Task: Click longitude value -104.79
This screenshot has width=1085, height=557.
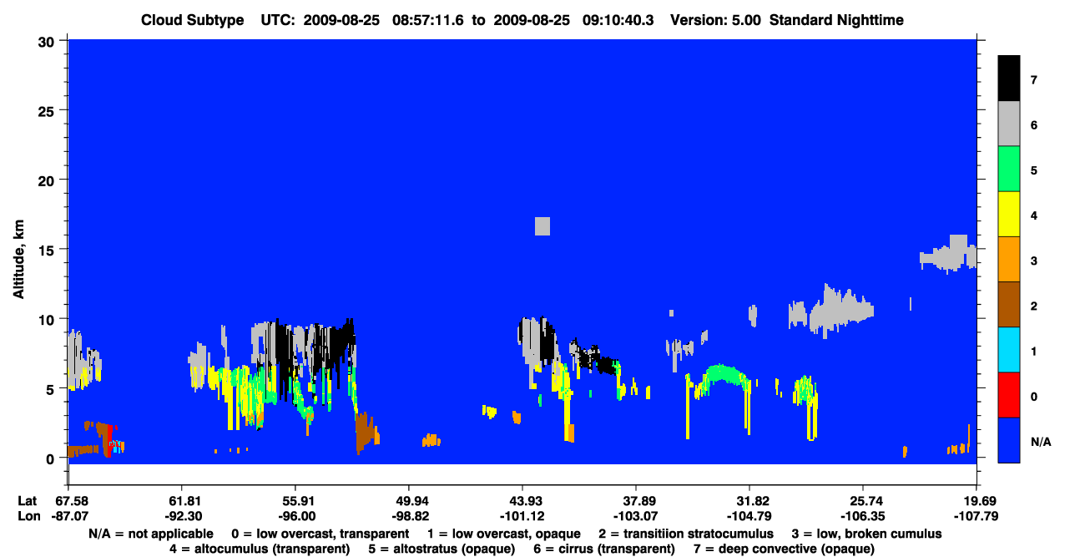Action: tap(749, 516)
